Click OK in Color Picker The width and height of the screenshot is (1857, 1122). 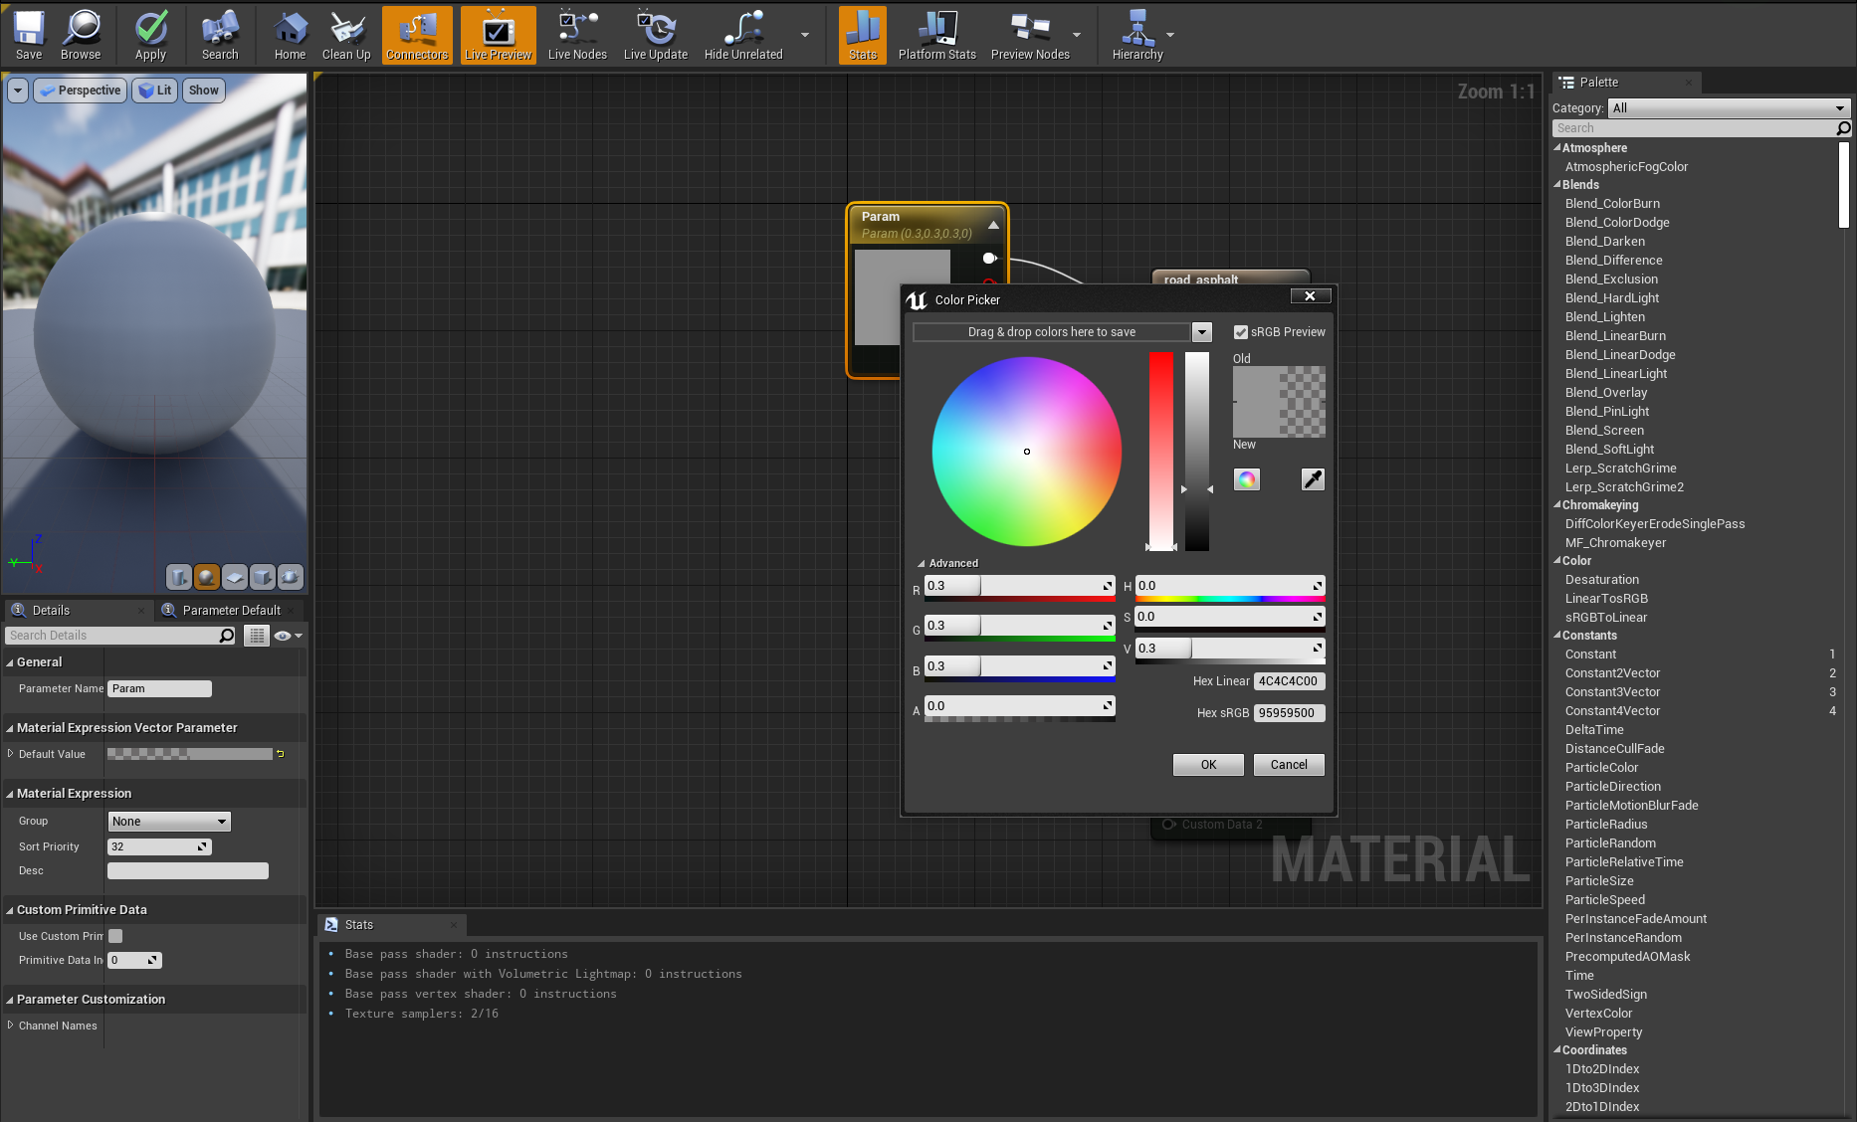1208,765
